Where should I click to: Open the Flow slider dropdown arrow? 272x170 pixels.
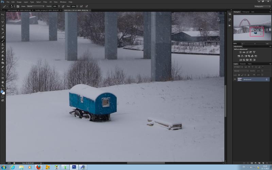(77, 6)
